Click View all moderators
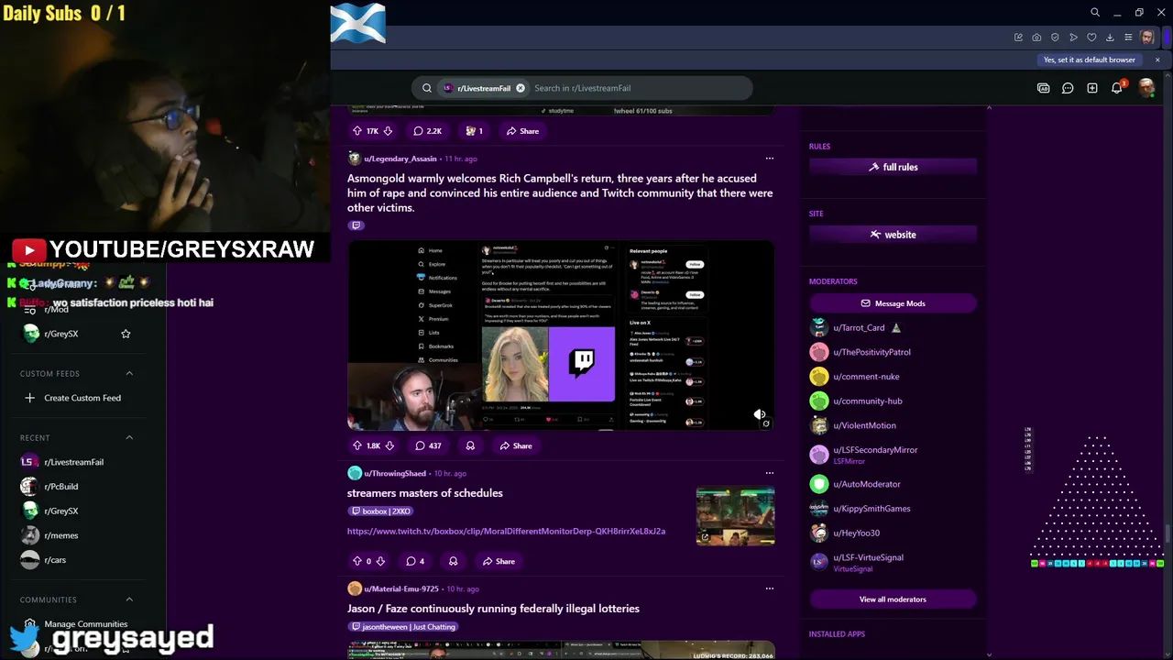 (893, 599)
